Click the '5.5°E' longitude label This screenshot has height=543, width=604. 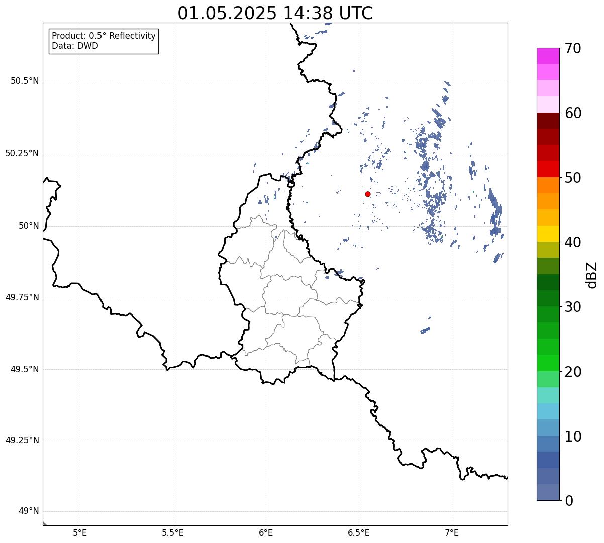(x=173, y=533)
